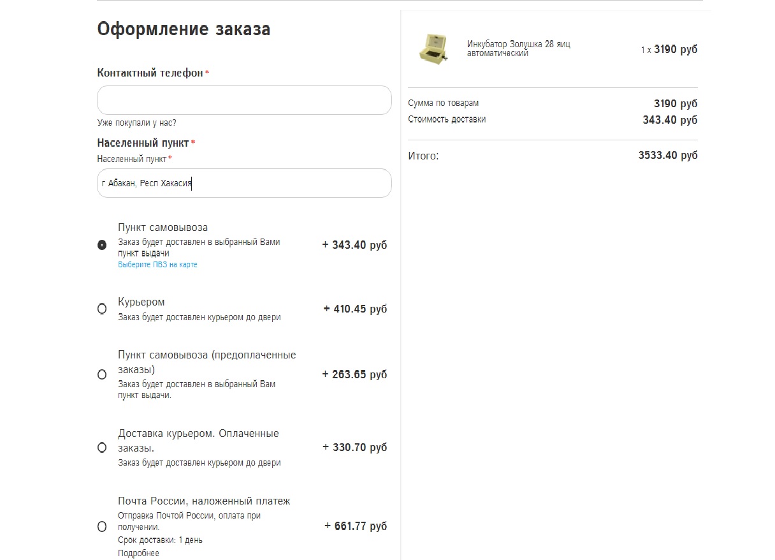Open 'Выберите ПВЗ на карте' link
Image resolution: width=775 pixels, height=560 pixels.
tap(157, 265)
